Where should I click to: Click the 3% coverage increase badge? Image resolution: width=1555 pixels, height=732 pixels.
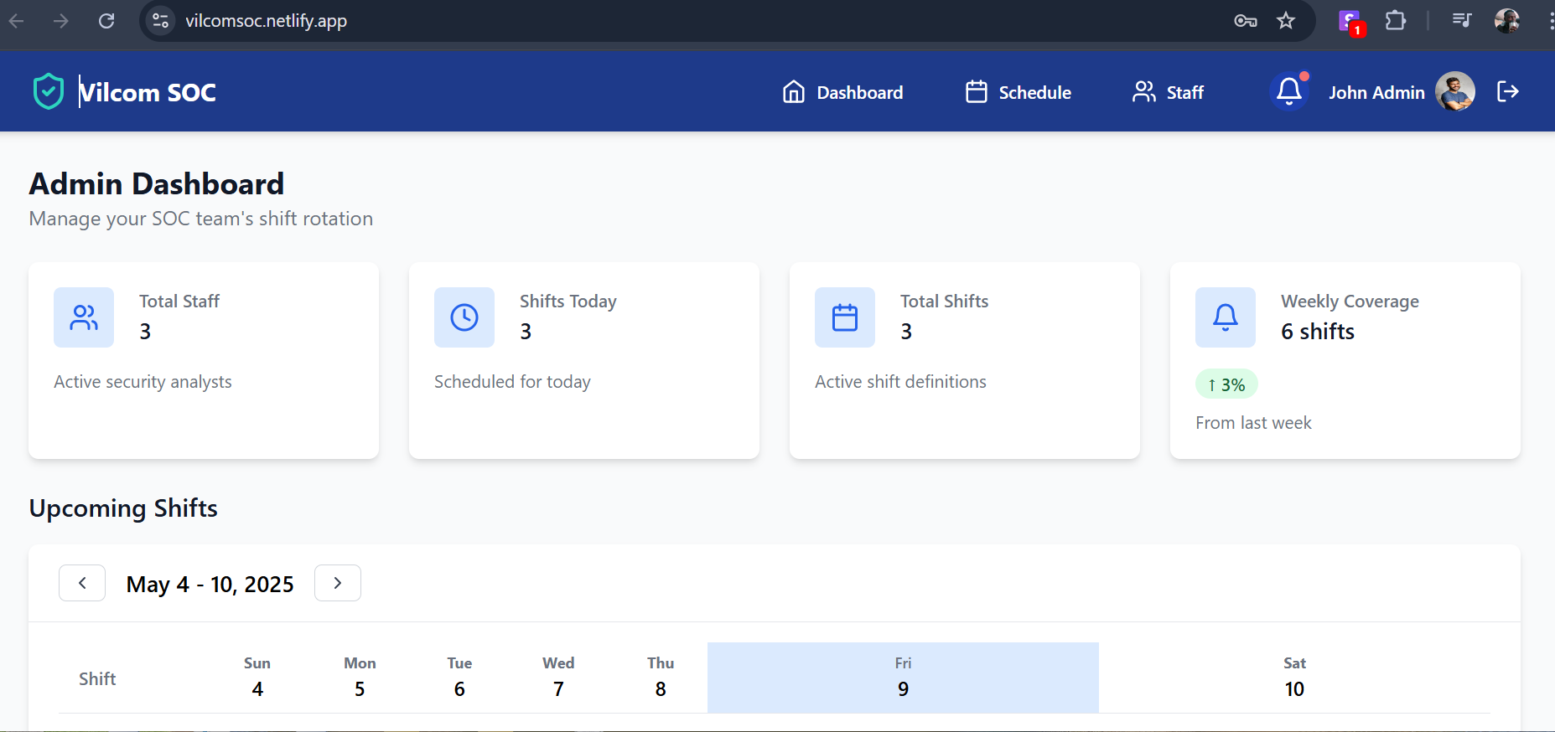1226,384
